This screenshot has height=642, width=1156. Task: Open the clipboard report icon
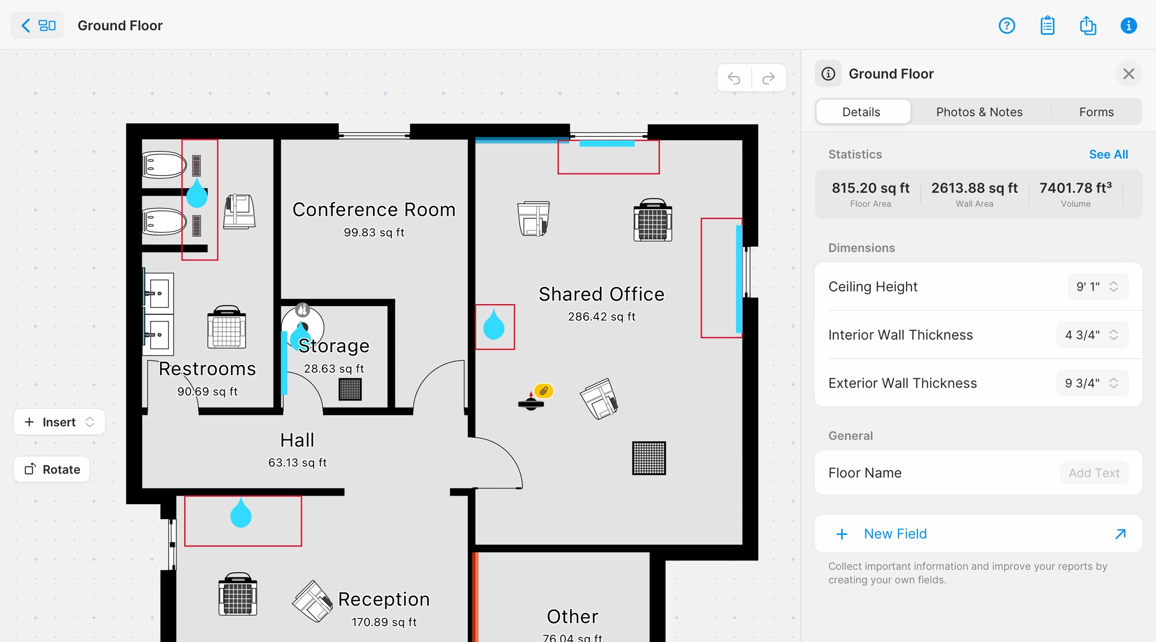[1048, 26]
